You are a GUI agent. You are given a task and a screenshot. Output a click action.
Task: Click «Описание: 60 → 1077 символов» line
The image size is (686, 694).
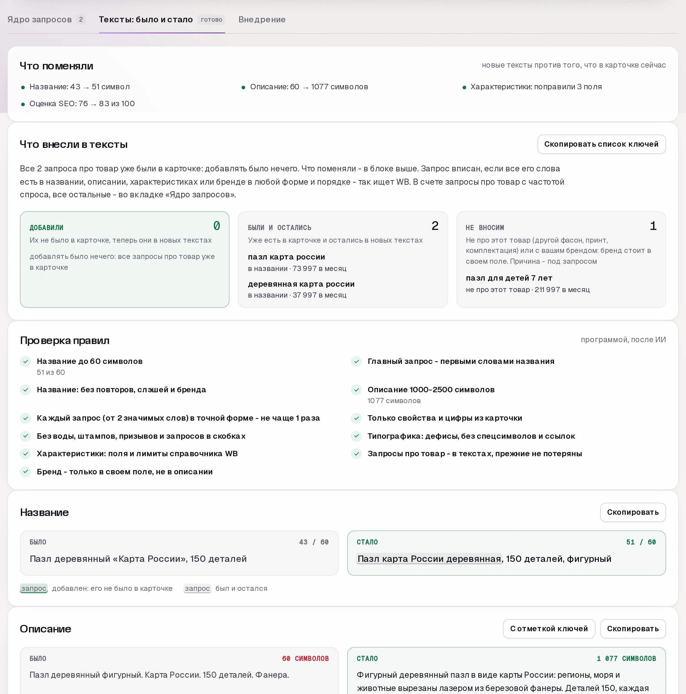coord(309,87)
